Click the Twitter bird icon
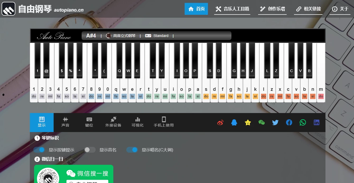The image size is (354, 183). pyautogui.click(x=275, y=123)
